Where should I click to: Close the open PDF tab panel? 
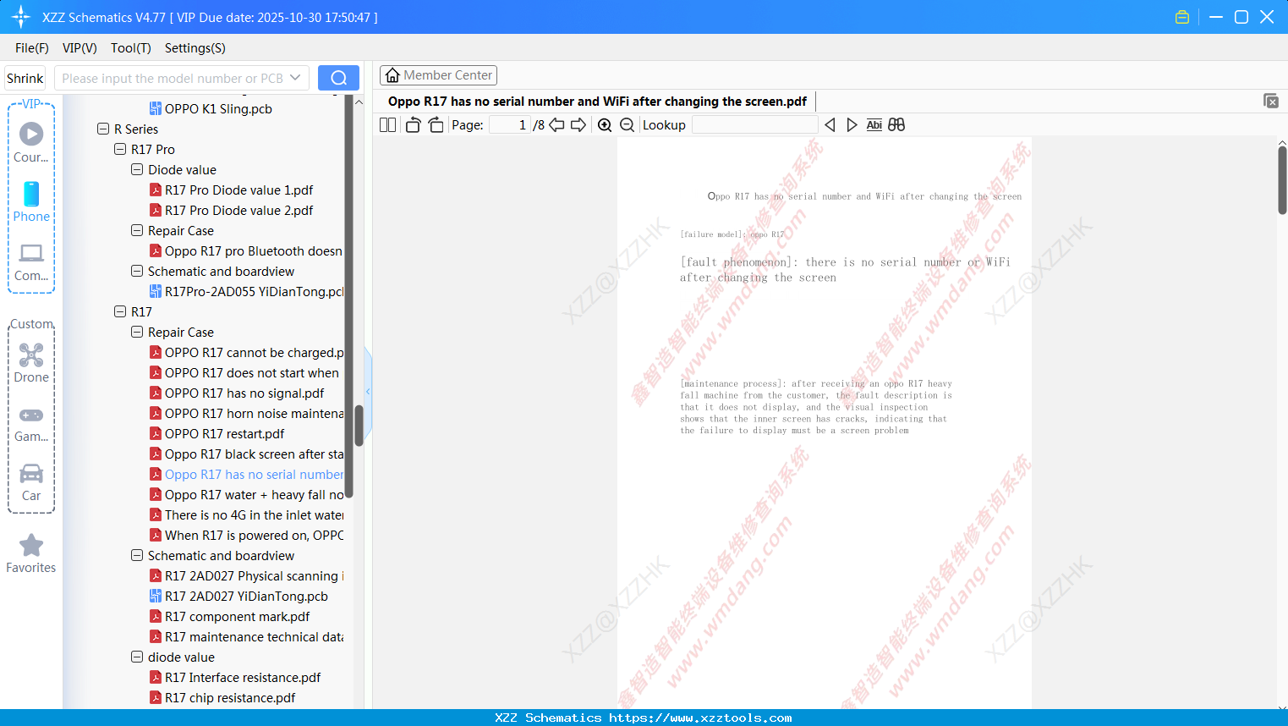click(1271, 101)
